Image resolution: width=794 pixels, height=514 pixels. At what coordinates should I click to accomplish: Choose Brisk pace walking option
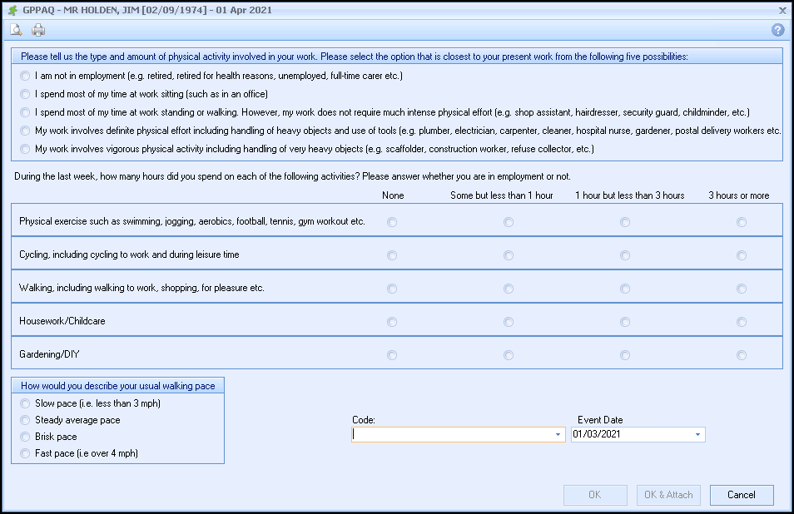coord(25,437)
